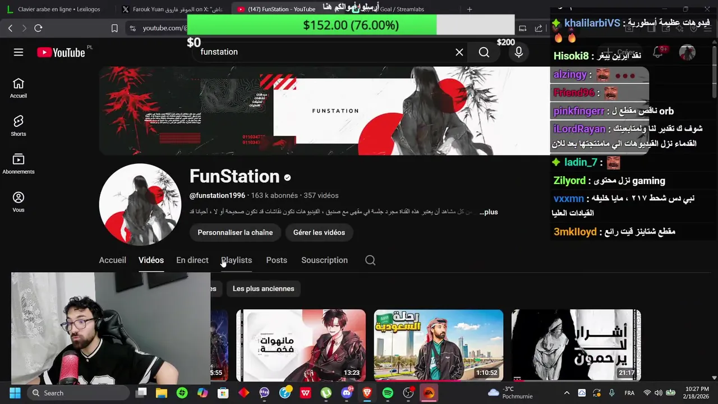Viewport: 718px width, 404px height.
Task: Open the Vous section in sidebar
Action: (x=19, y=202)
